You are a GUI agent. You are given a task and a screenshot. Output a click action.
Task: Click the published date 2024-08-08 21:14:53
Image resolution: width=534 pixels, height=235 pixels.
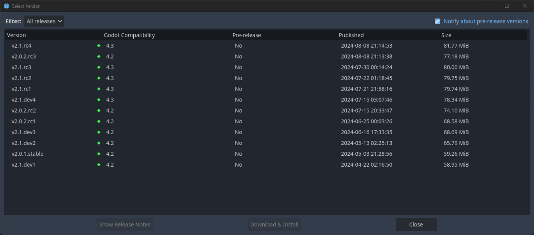(367, 46)
